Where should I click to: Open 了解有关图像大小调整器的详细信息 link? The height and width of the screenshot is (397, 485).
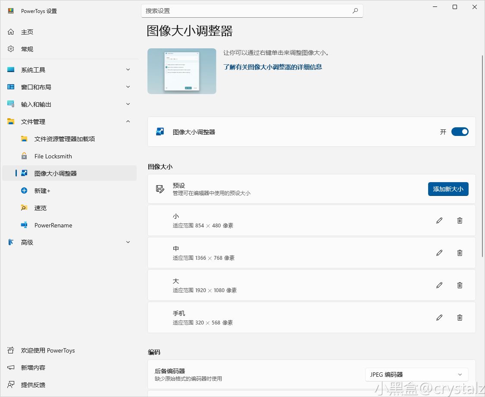click(272, 67)
